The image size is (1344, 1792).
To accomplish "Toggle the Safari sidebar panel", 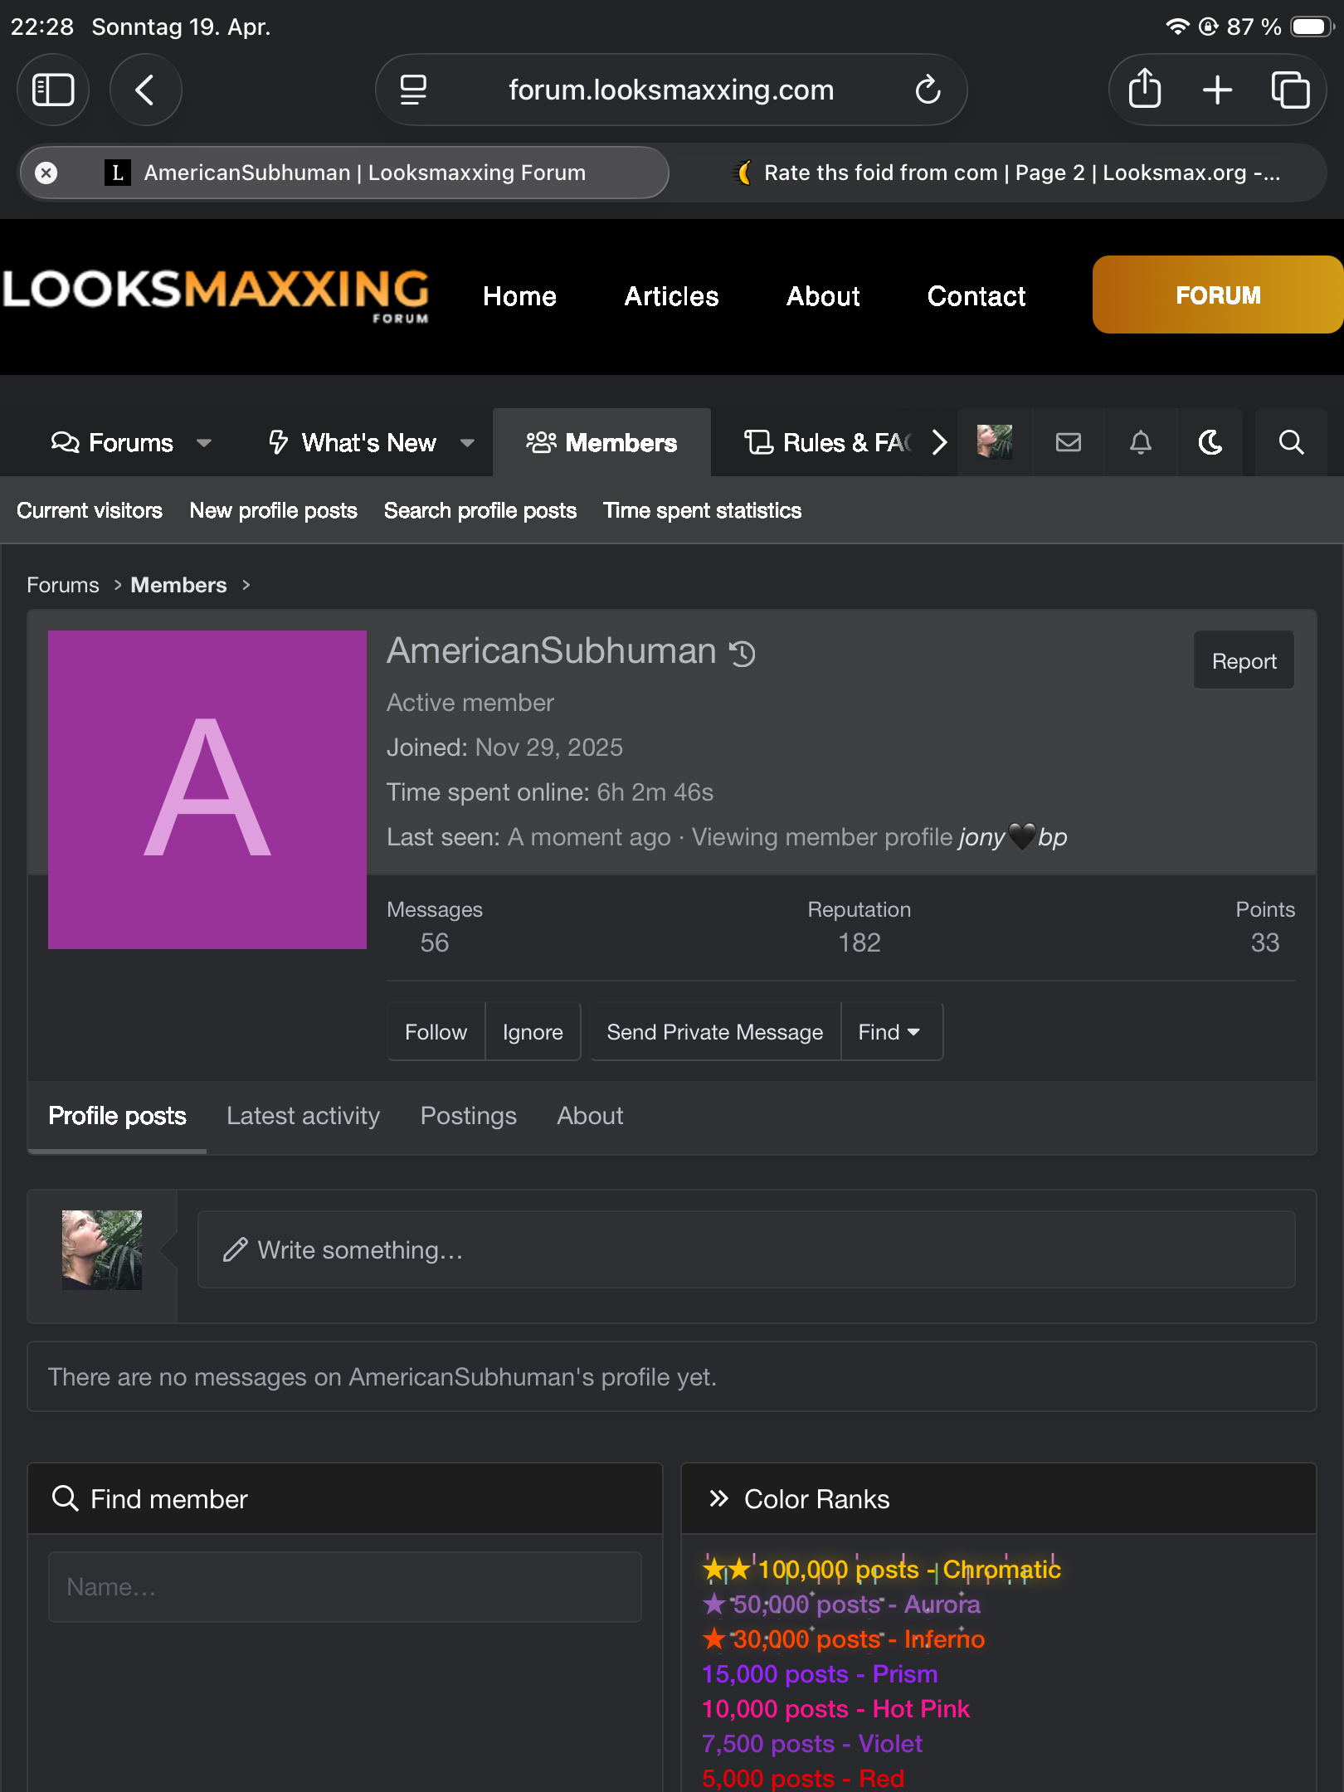I will pos(53,90).
